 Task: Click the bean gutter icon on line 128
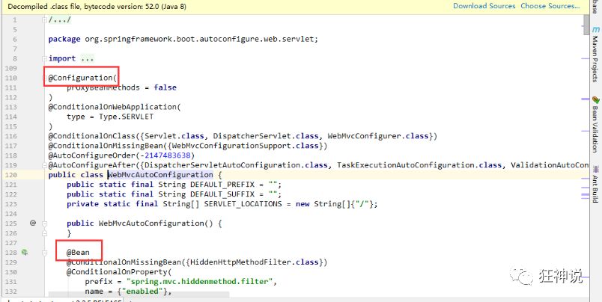tap(25, 252)
